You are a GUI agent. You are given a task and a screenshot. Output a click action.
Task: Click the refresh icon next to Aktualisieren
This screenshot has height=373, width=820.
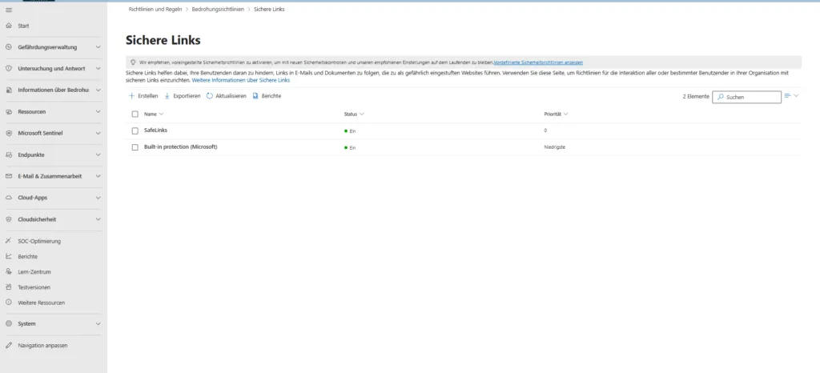coord(210,96)
